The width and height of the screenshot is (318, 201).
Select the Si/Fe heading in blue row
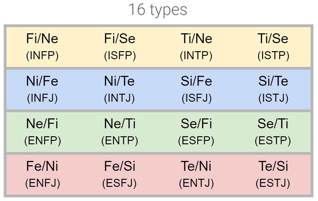[x=197, y=81]
